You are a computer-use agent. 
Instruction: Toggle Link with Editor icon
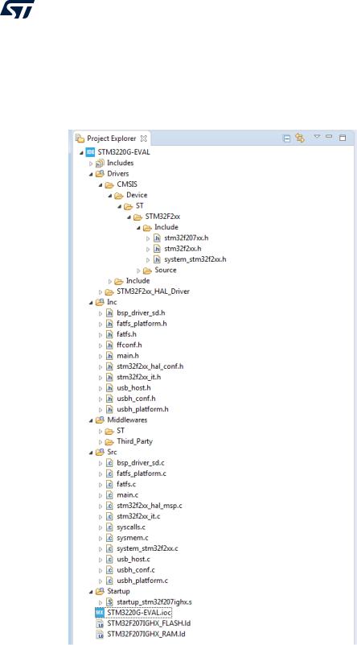(299, 139)
